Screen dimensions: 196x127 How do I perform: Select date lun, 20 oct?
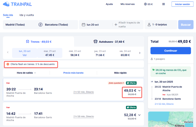pos(24,53)
